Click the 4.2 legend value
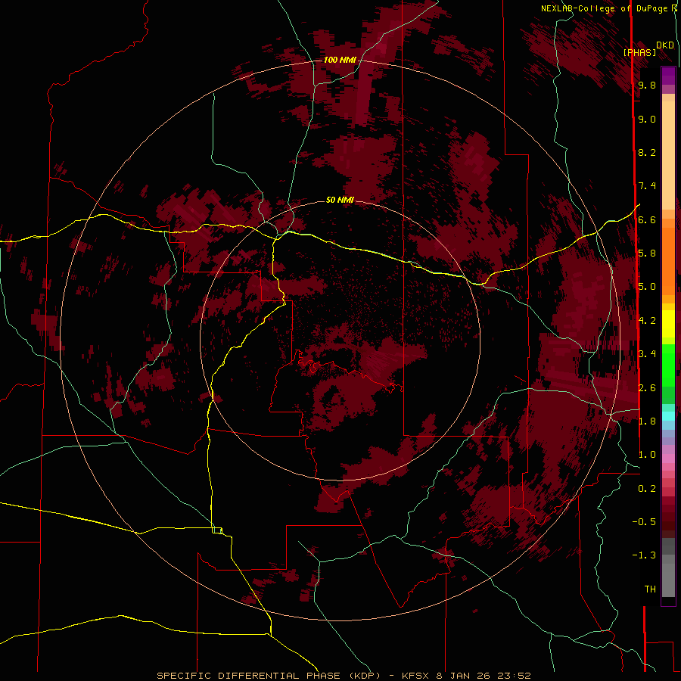The height and width of the screenshot is (681, 681). 647,321
